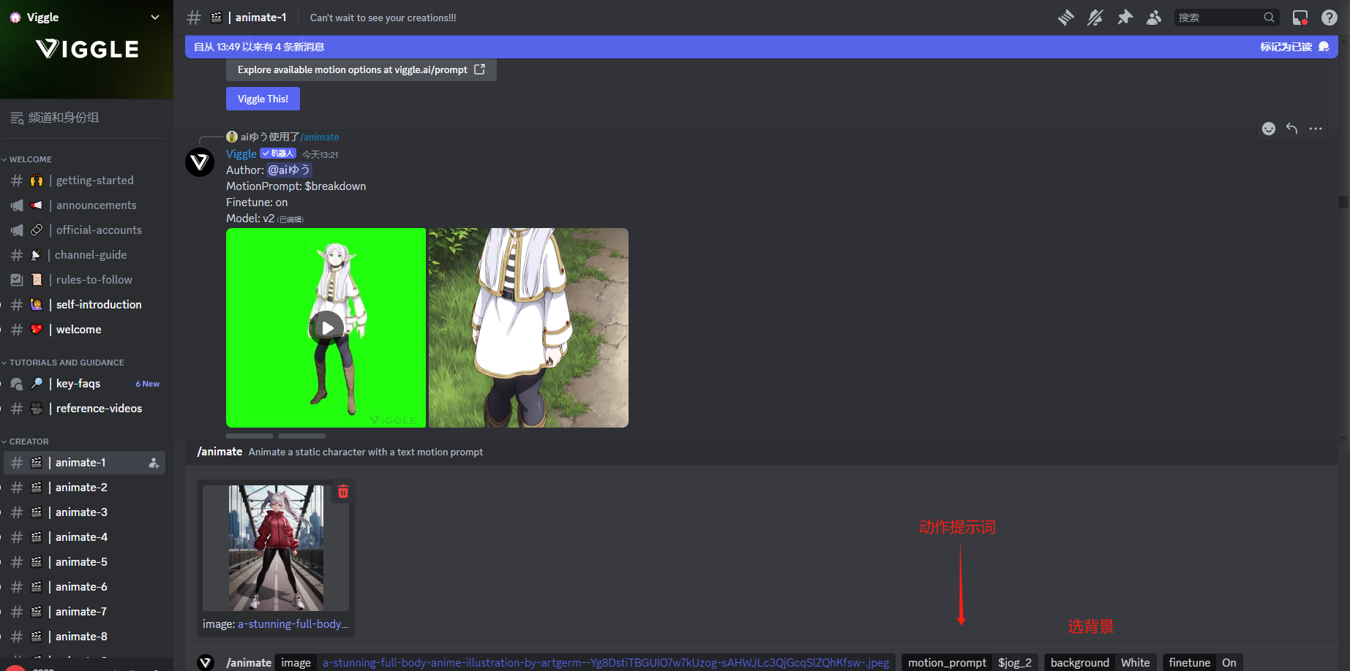Open the welcome channel
This screenshot has height=671, width=1350.
[x=85, y=330]
